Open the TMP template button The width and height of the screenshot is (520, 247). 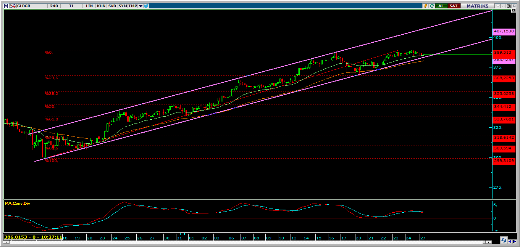(x=132, y=6)
